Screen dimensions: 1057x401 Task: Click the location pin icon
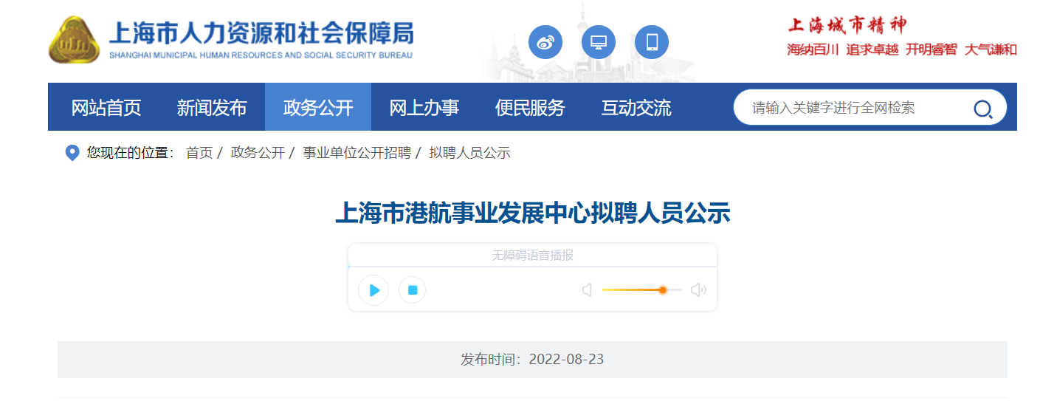(72, 153)
